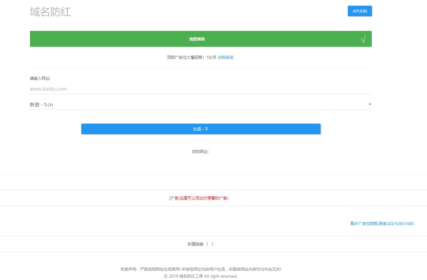Click the 域名防红 site title

pos(50,12)
